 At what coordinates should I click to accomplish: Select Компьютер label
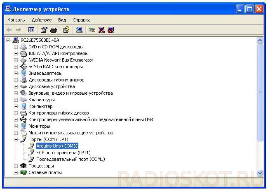tap(40, 106)
